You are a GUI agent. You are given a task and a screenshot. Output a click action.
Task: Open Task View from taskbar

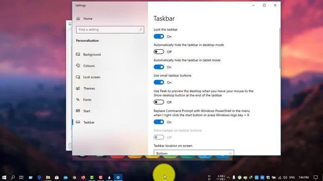click(x=21, y=177)
